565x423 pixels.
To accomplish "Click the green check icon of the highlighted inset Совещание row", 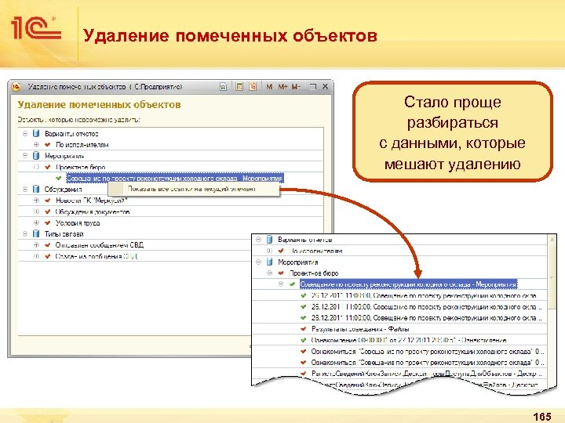I will click(x=292, y=284).
